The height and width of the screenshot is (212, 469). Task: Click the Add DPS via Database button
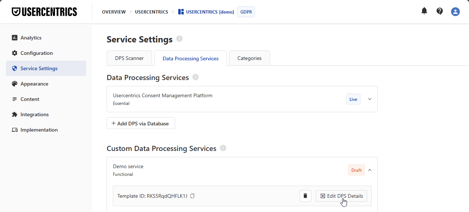[x=141, y=123]
